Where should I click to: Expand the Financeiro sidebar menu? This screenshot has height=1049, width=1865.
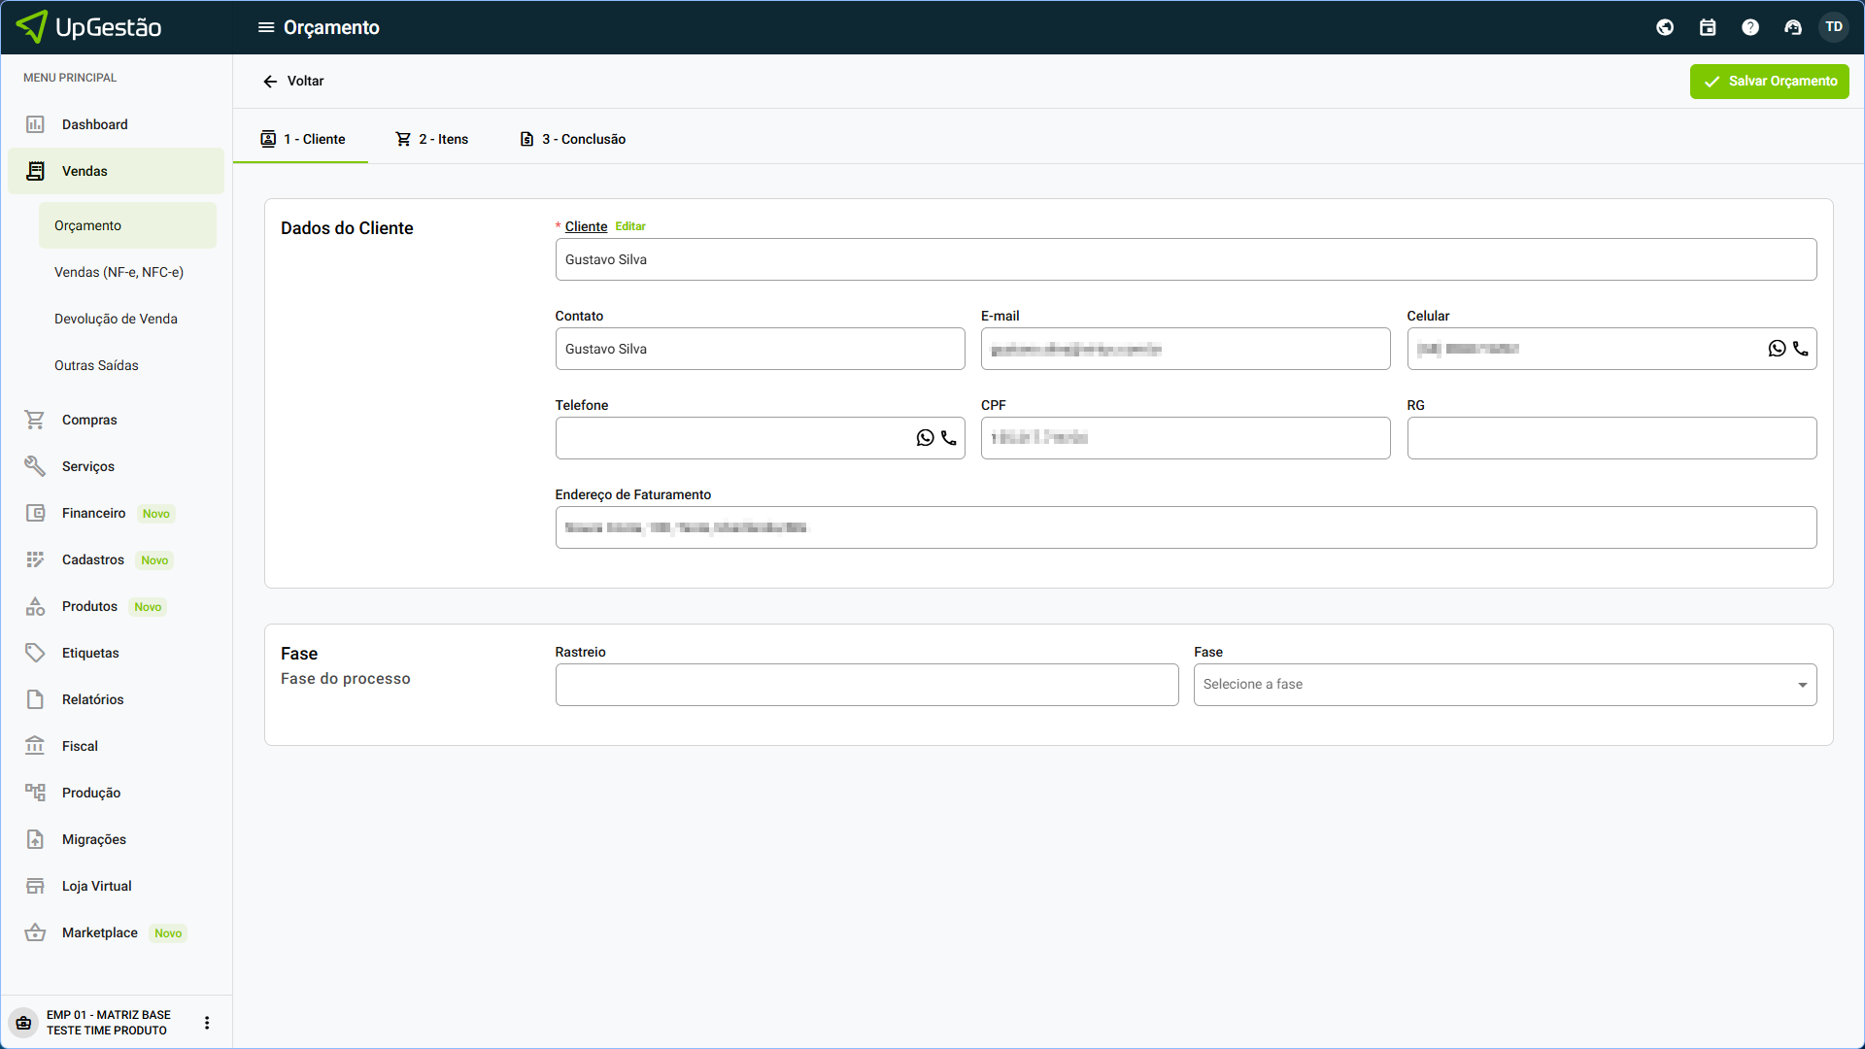coord(94,513)
